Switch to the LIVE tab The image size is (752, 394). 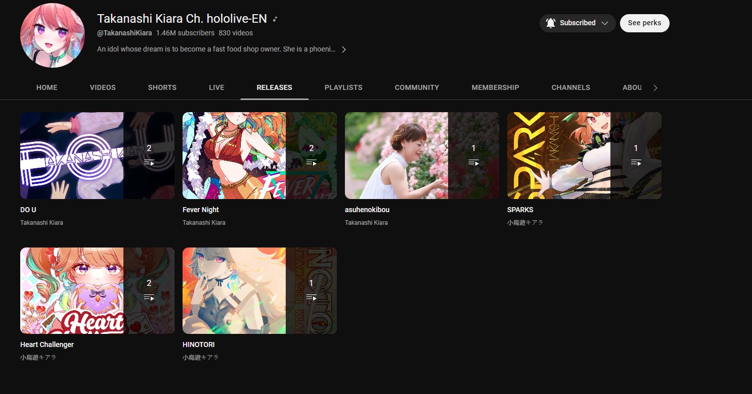tap(216, 87)
